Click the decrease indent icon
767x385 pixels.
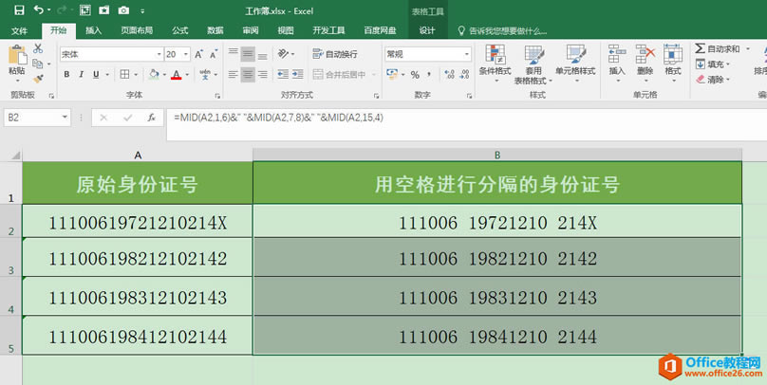(283, 74)
